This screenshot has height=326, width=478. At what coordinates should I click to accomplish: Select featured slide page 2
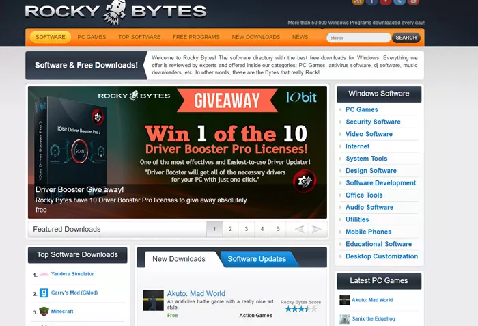[230, 229]
